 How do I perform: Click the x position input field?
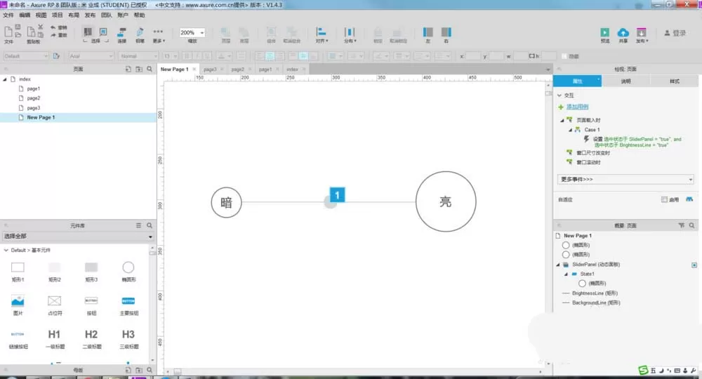pyautogui.click(x=472, y=56)
